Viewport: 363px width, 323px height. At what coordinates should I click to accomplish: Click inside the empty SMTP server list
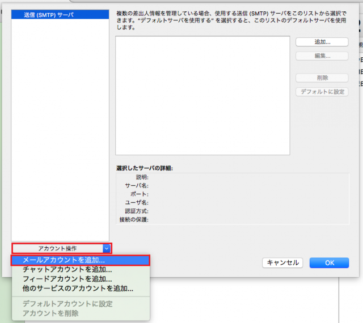pyautogui.click(x=202, y=95)
